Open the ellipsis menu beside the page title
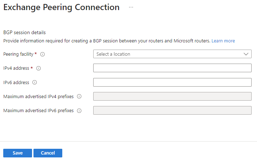This screenshot has height=161, width=257. coord(131,8)
